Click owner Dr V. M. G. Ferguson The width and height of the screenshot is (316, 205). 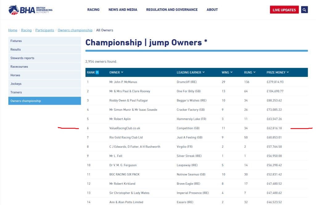123,165
